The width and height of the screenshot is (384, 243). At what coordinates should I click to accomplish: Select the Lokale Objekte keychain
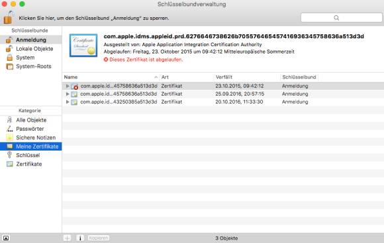click(31, 49)
